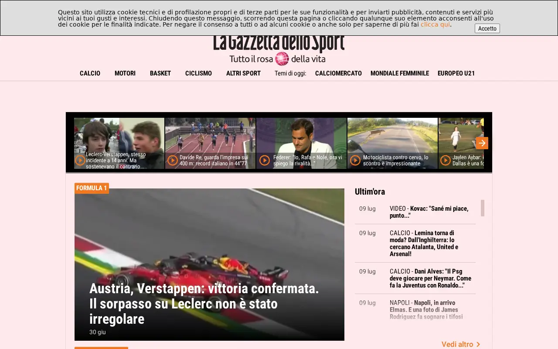
Task: Click the Ultim'ora list scrollbar thumb
Action: click(x=483, y=208)
